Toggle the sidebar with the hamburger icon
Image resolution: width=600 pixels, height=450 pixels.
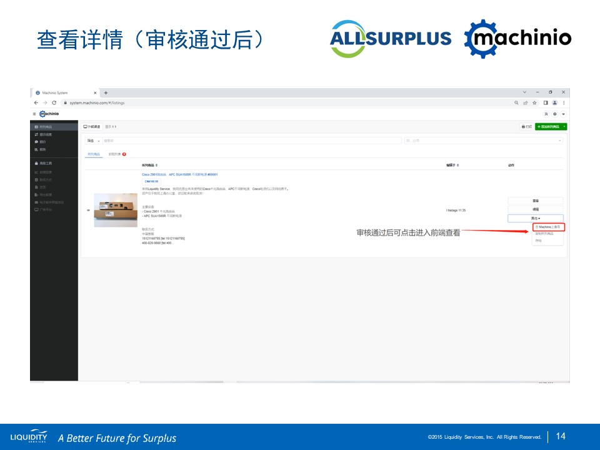(x=34, y=114)
